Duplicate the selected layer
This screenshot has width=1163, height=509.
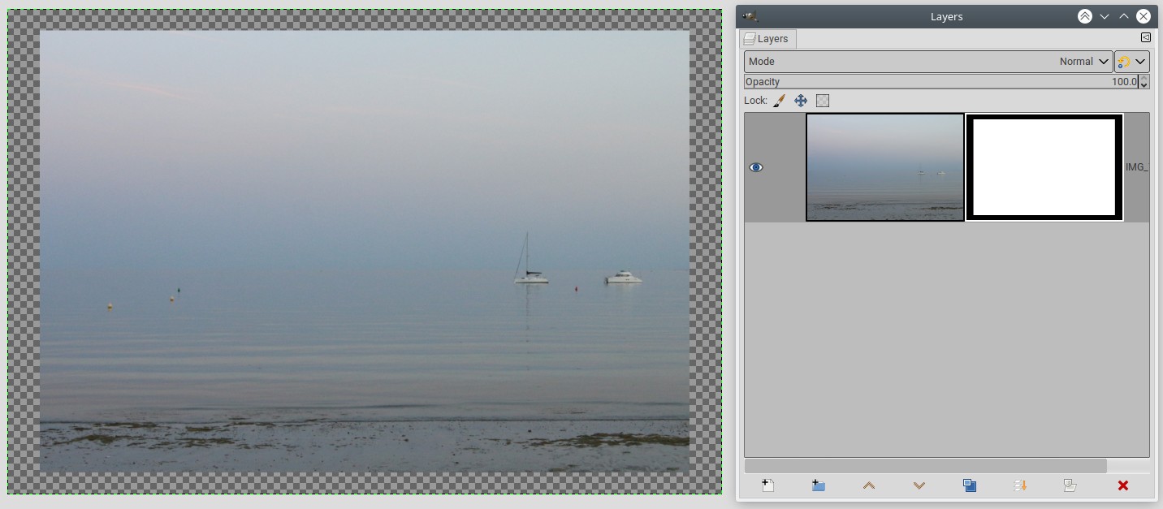pos(970,485)
